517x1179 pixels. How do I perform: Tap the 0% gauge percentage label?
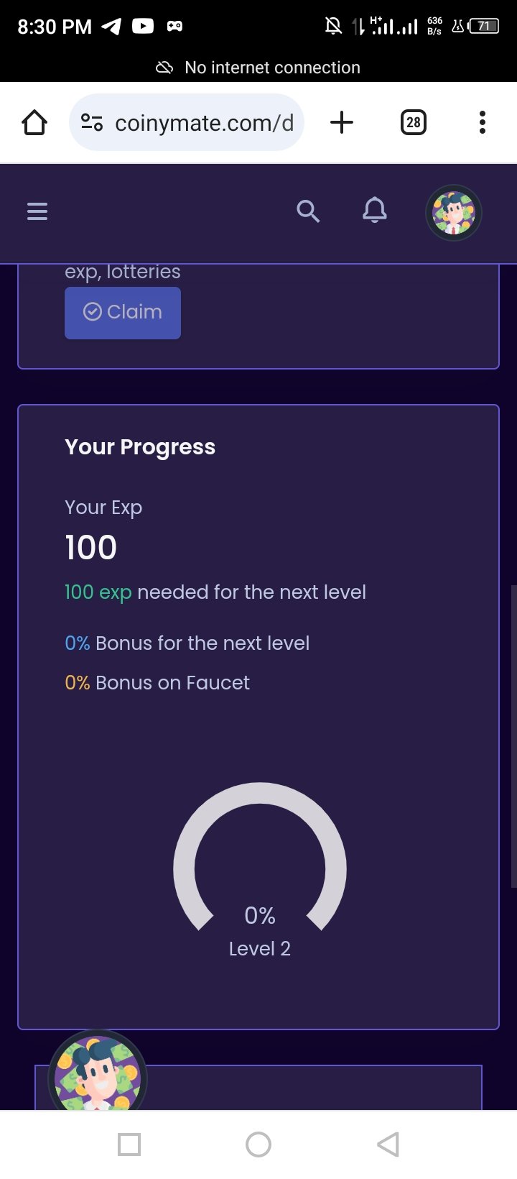click(x=260, y=916)
